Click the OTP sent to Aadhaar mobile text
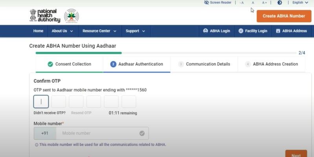The width and height of the screenshot is (314, 157). tap(90, 90)
